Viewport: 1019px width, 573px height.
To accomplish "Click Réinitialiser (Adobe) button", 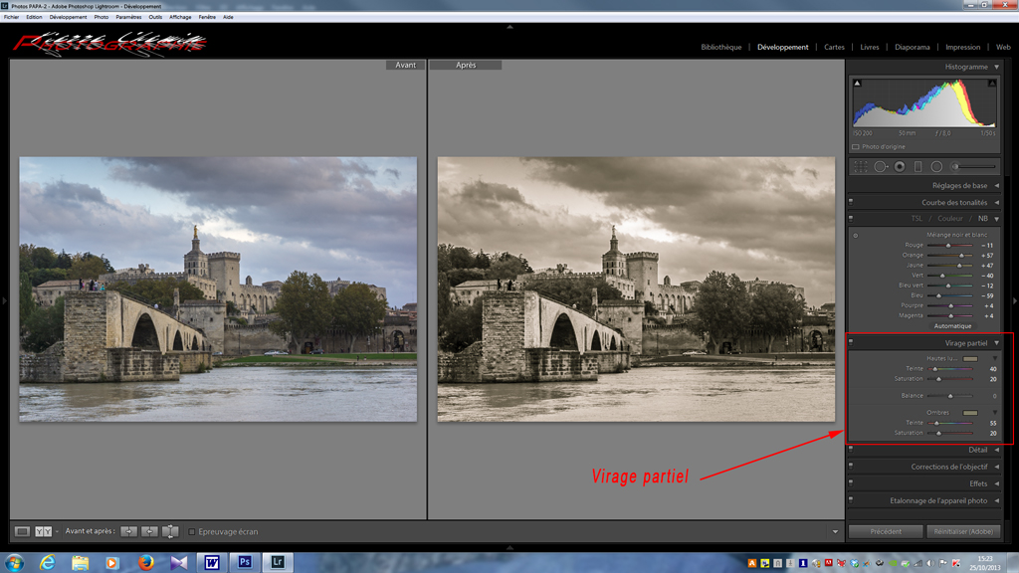I will coord(963,531).
